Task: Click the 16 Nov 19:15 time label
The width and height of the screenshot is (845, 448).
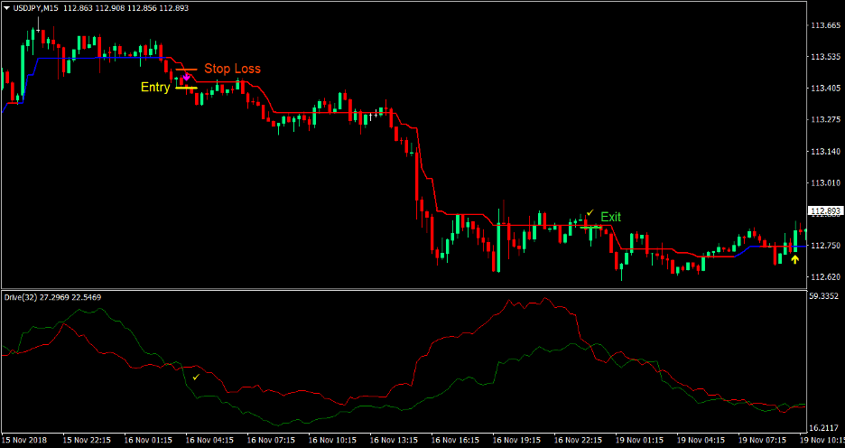Action: point(516,441)
